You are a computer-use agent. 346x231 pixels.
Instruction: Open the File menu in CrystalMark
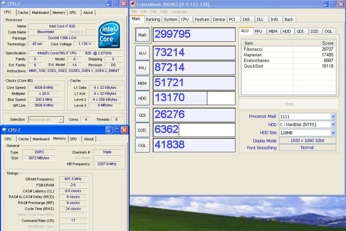click(x=134, y=12)
